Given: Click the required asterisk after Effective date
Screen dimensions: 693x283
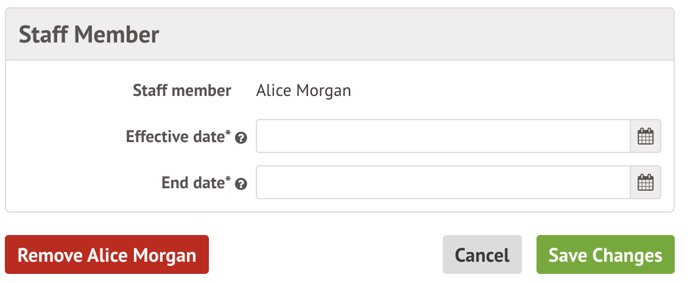Looking at the screenshot, I should [x=228, y=134].
